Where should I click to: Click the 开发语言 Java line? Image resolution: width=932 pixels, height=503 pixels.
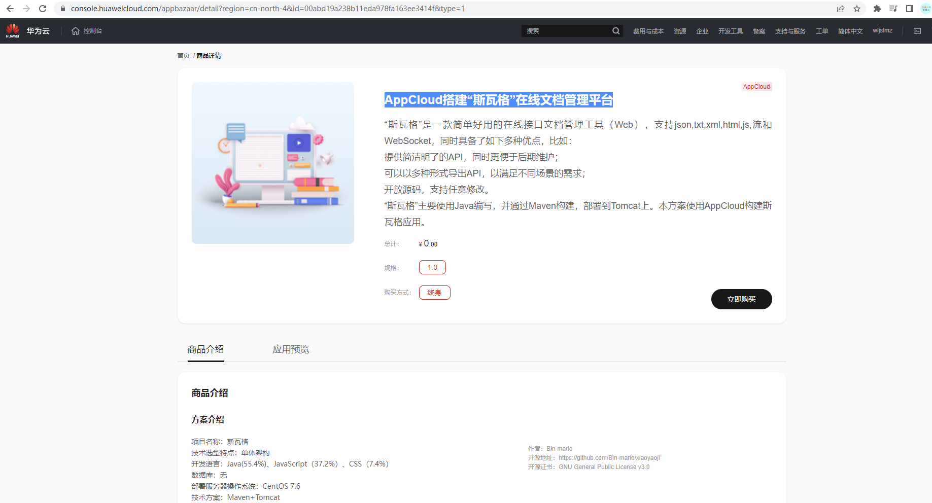point(290,464)
